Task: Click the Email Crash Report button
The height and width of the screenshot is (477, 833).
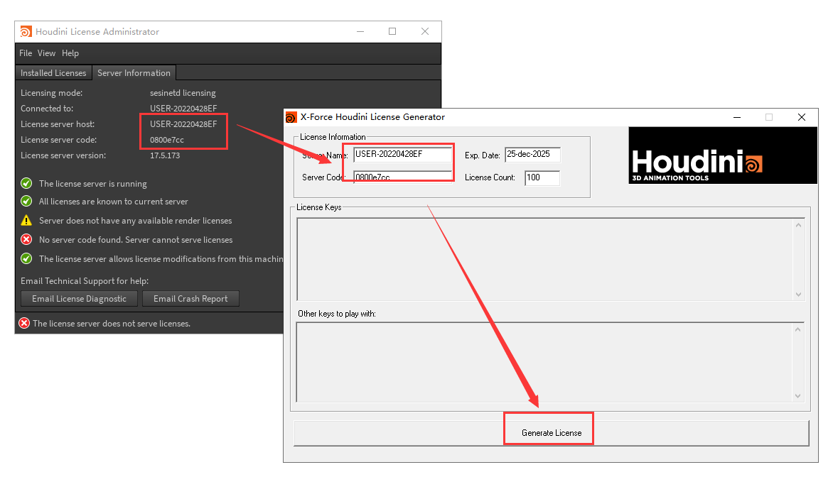Action: tap(190, 299)
